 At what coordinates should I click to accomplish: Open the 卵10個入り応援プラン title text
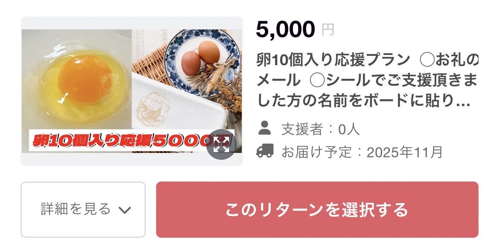click(333, 60)
